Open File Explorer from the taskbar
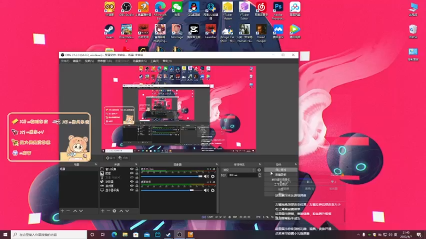This screenshot has height=239, width=426. pos(125,234)
